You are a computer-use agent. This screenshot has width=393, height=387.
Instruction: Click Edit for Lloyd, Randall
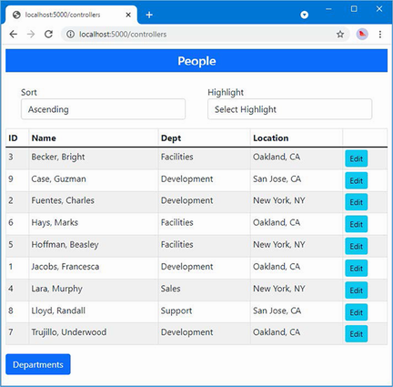(357, 312)
